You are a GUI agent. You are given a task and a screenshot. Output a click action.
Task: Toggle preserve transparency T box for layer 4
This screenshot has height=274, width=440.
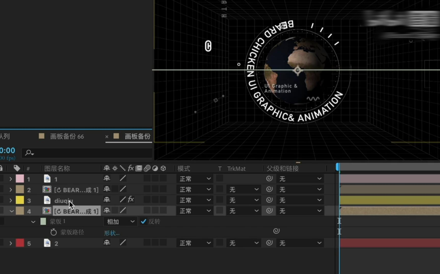point(219,210)
